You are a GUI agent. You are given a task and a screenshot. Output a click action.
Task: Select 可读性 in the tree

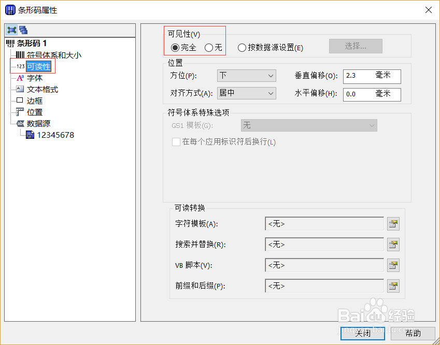click(x=39, y=66)
